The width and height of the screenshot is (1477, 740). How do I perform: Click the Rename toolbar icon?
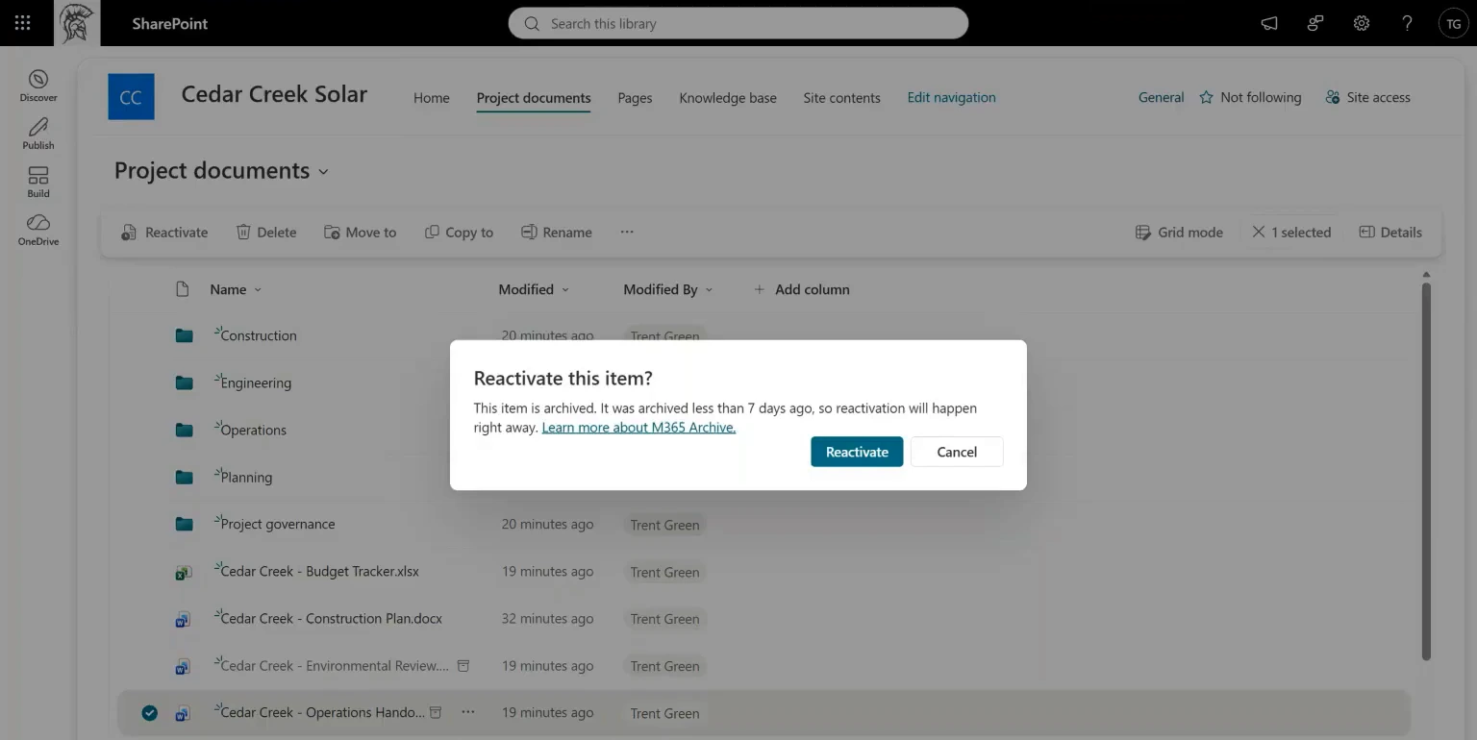pyautogui.click(x=528, y=232)
